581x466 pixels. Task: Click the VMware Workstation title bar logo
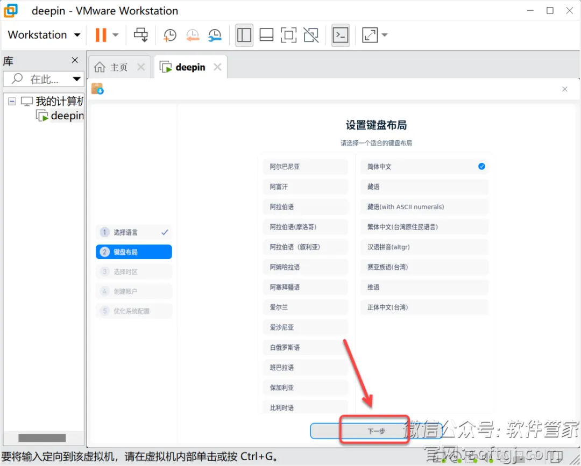(x=11, y=11)
